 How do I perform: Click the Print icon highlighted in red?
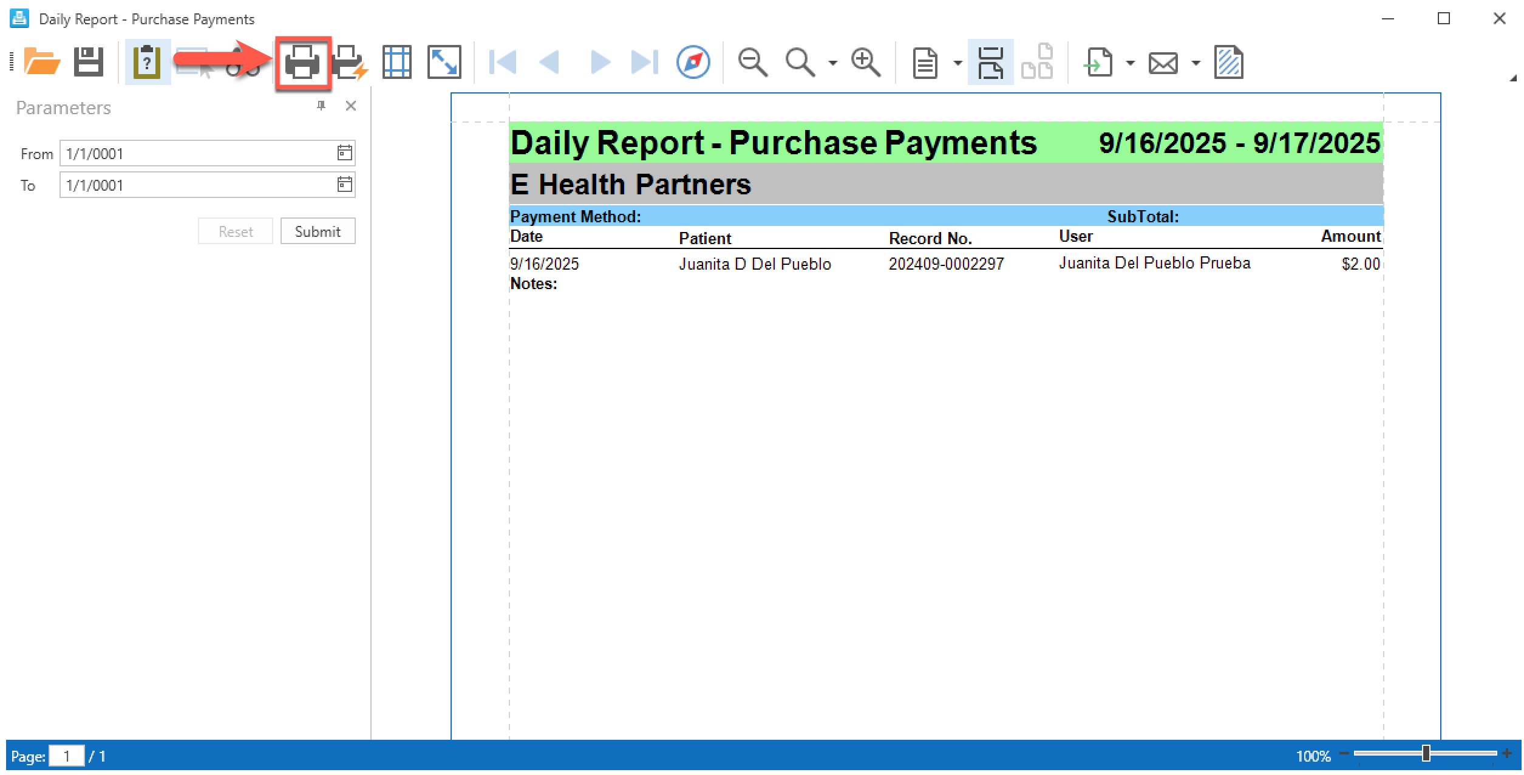pyautogui.click(x=302, y=63)
